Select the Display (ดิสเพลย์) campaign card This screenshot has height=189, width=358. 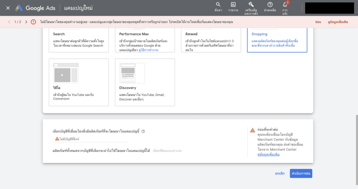point(211,40)
